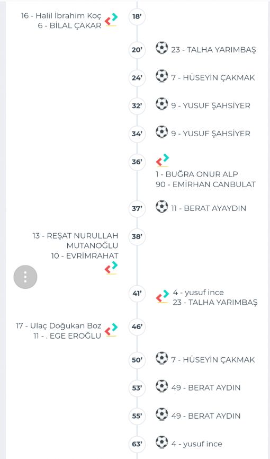Click the goal ball icon at minute 20
270x459 pixels.
point(162,48)
